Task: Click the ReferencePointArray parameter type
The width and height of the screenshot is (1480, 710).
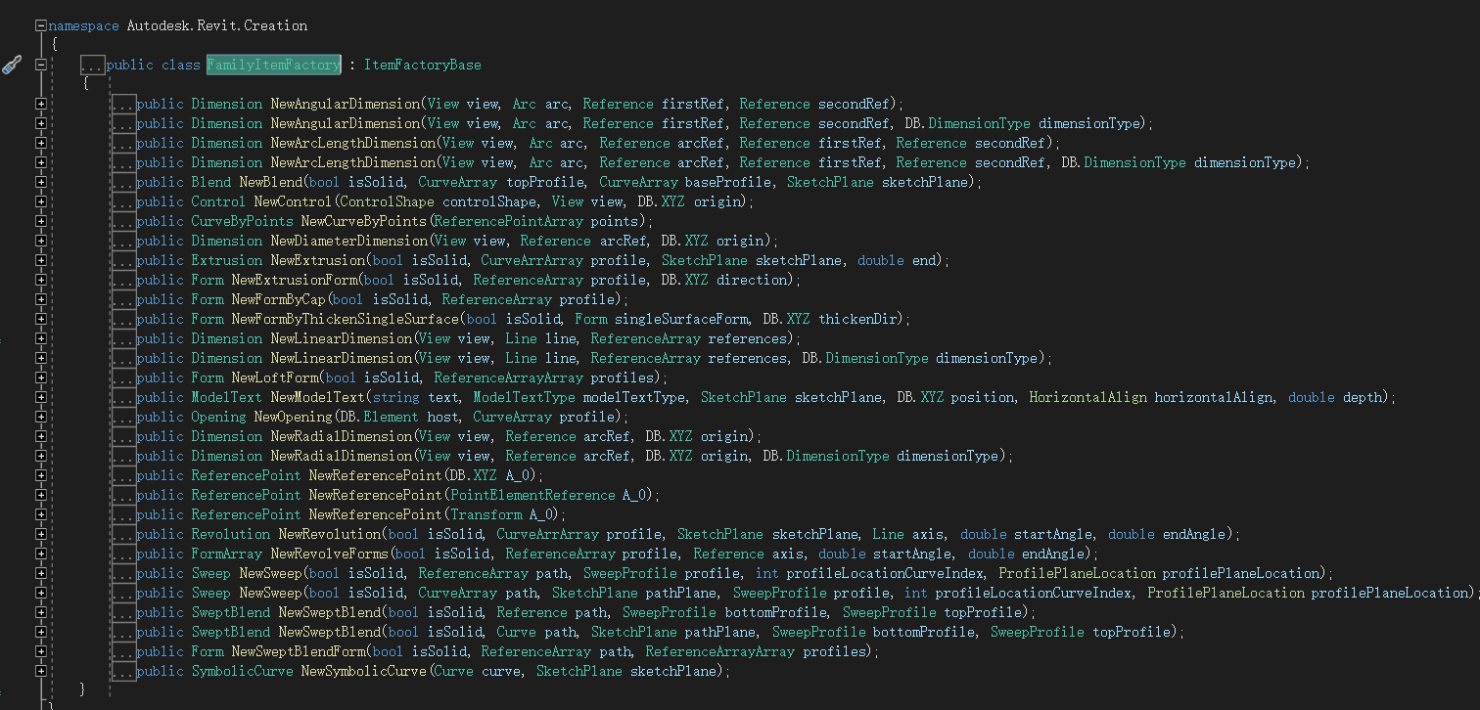Action: click(x=507, y=221)
